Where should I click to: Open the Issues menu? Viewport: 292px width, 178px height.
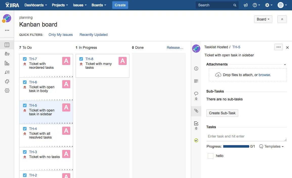point(80,5)
